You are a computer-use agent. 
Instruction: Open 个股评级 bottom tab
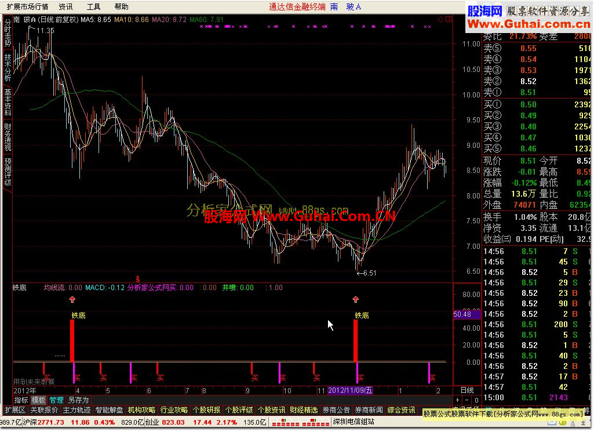click(x=239, y=410)
